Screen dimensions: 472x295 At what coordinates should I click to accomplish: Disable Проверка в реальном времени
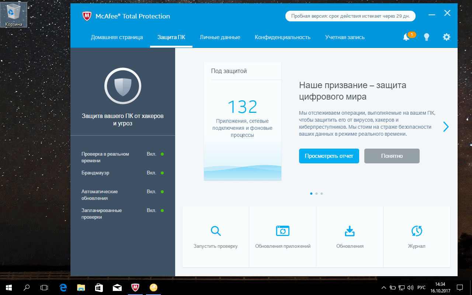152,154
